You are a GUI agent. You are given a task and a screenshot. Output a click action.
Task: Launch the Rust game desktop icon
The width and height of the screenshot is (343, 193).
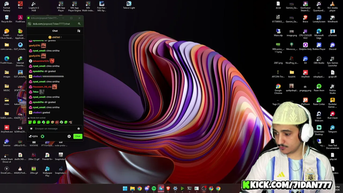(20, 5)
